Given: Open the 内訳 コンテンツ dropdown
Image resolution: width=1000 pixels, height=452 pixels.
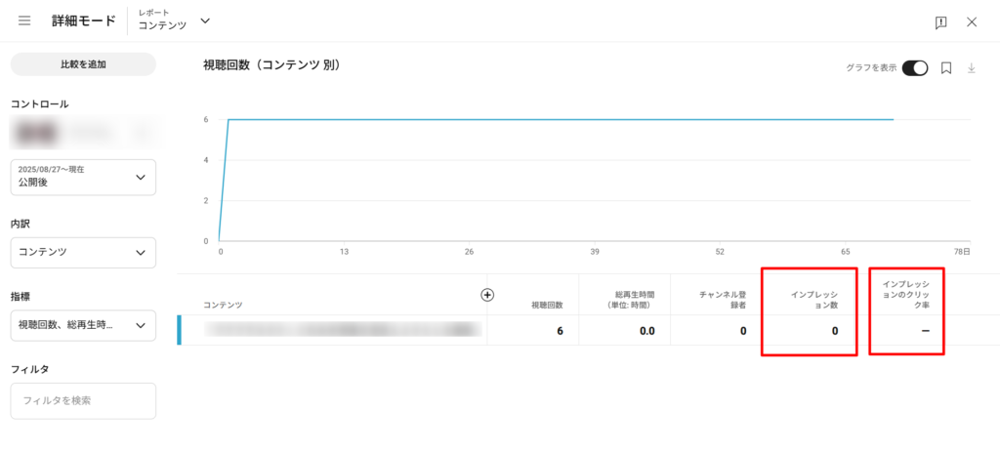Looking at the screenshot, I should (83, 252).
